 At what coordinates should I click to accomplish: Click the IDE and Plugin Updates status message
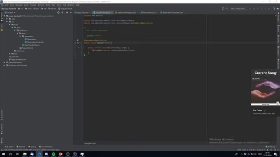pyautogui.click(x=32, y=150)
